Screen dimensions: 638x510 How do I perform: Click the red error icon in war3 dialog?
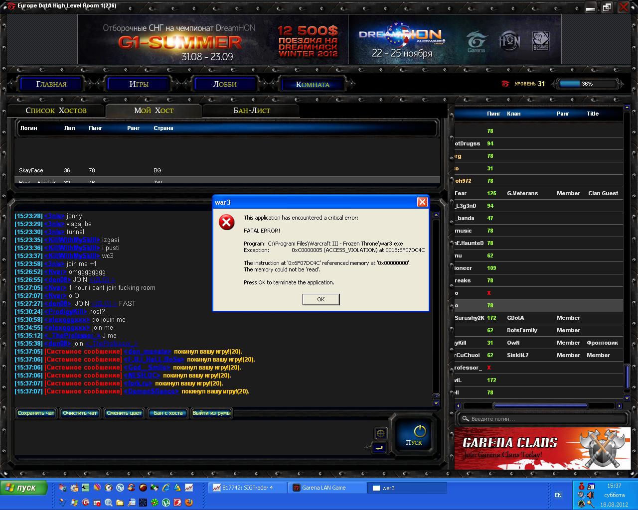(x=227, y=222)
